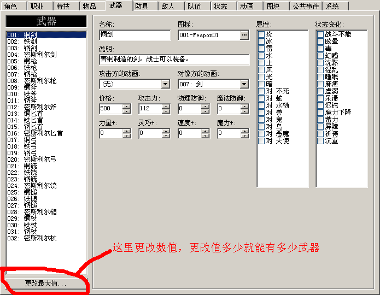380x295 pixels.
Task: Check the 暗 attribute box
Action: pyautogui.click(x=261, y=84)
